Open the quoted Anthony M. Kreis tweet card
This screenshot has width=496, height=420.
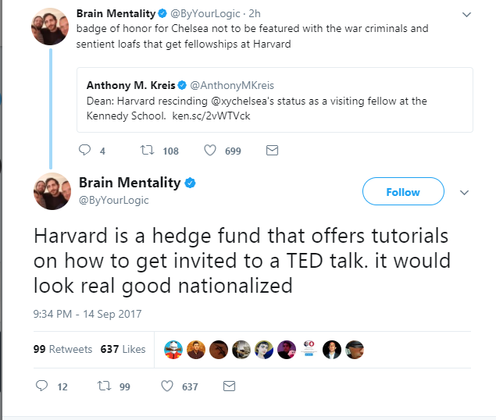point(275,100)
